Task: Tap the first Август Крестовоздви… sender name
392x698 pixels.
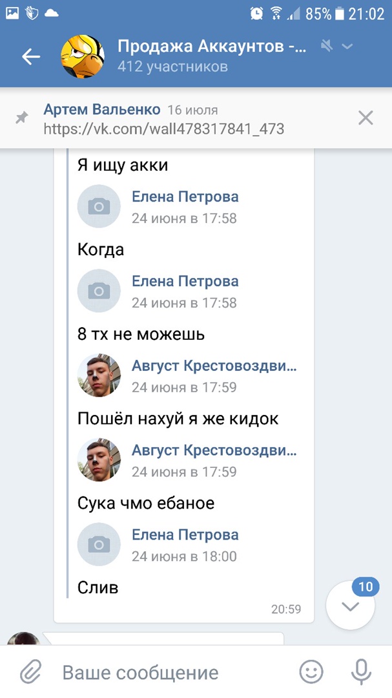Action: (214, 366)
